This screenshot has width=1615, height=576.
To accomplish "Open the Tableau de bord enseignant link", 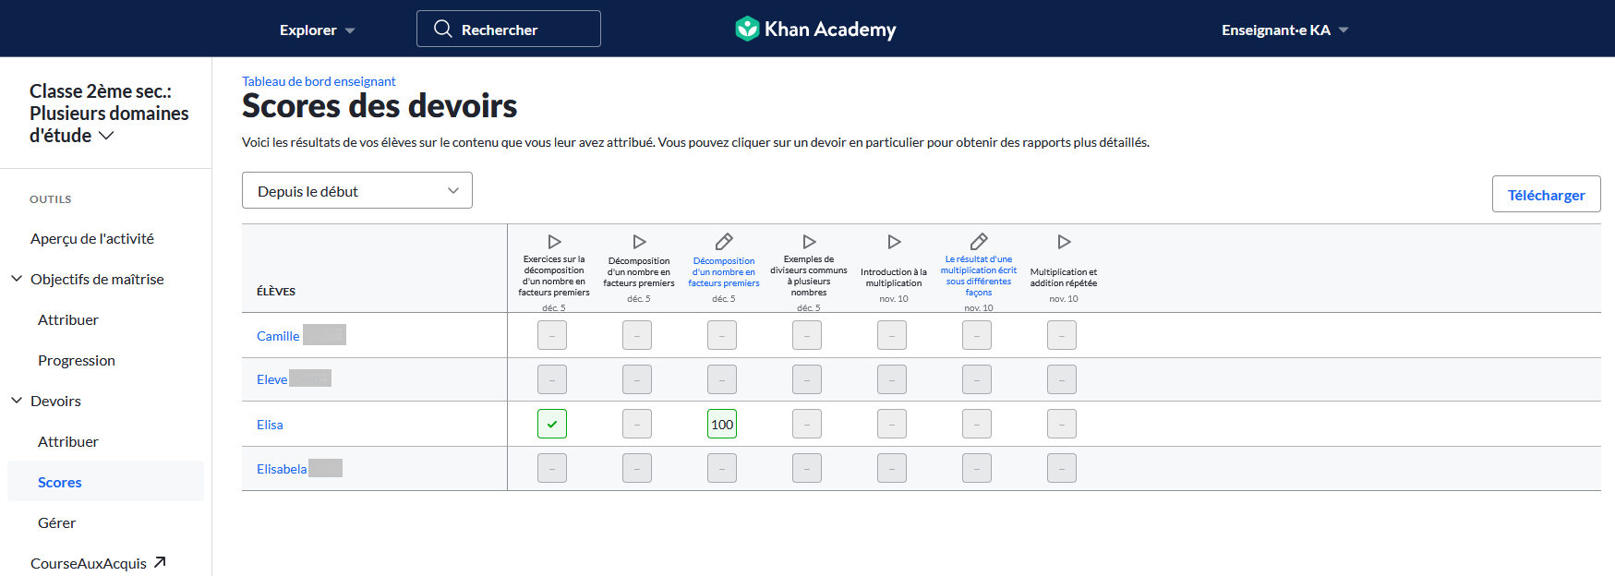I will coord(319,81).
